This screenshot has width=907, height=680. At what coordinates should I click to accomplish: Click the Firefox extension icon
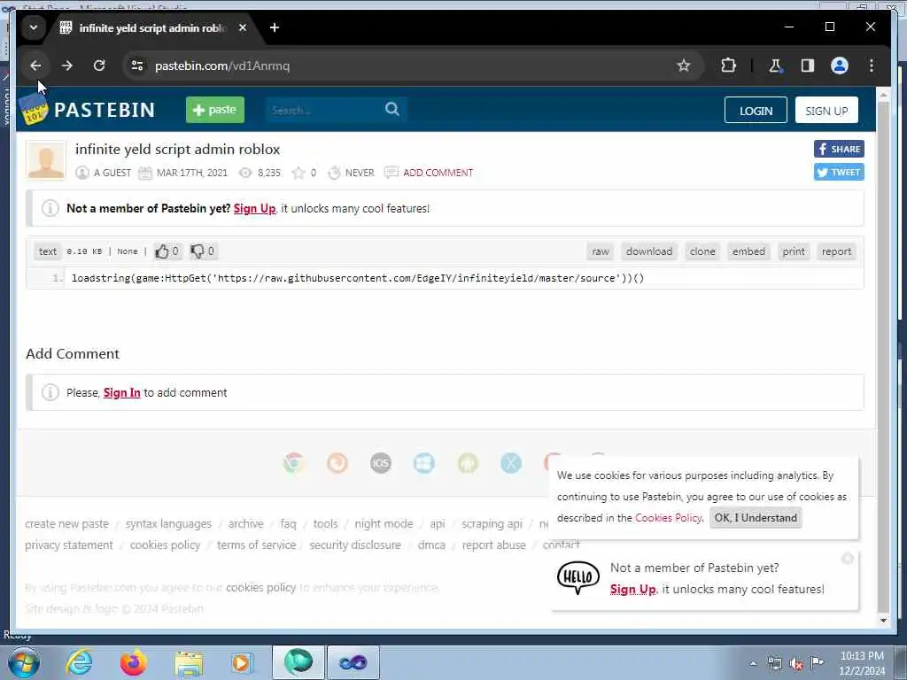pyautogui.click(x=337, y=463)
